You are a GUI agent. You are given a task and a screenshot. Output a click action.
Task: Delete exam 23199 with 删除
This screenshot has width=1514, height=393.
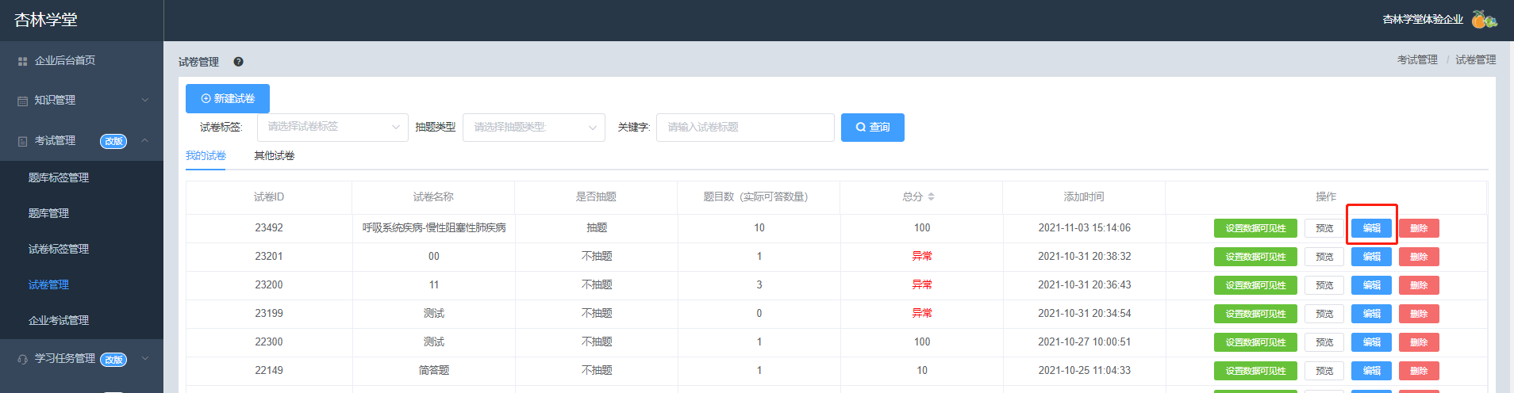(x=1419, y=314)
